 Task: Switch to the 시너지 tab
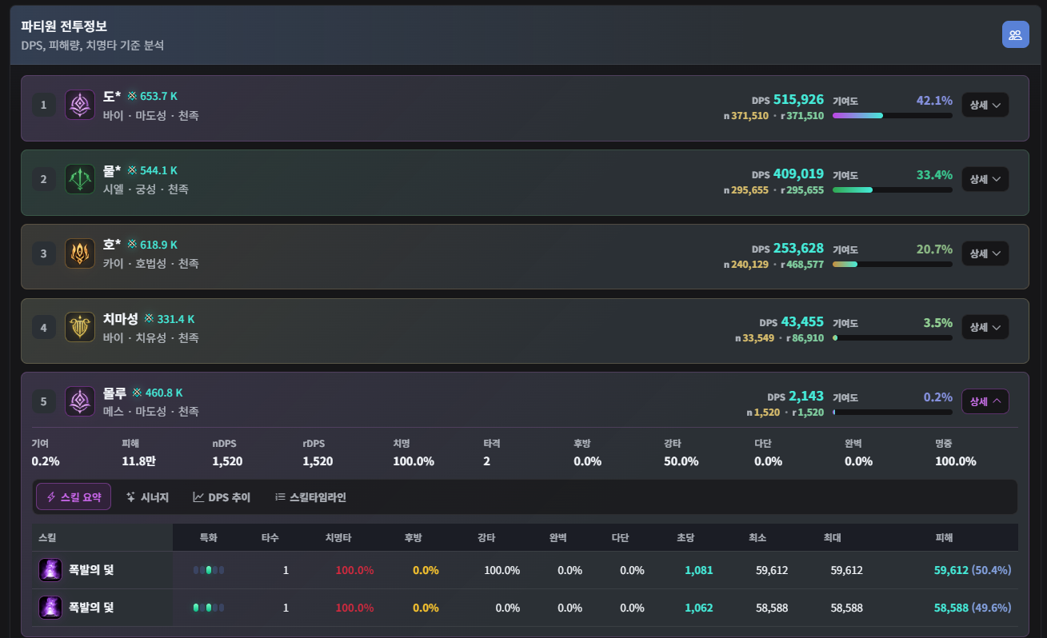(147, 497)
